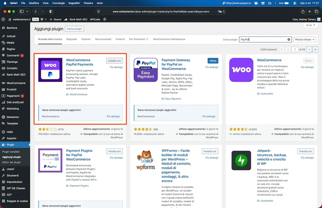Click the WordPress logo in admin bar
The image size is (322, 208).
[x=3, y=19]
